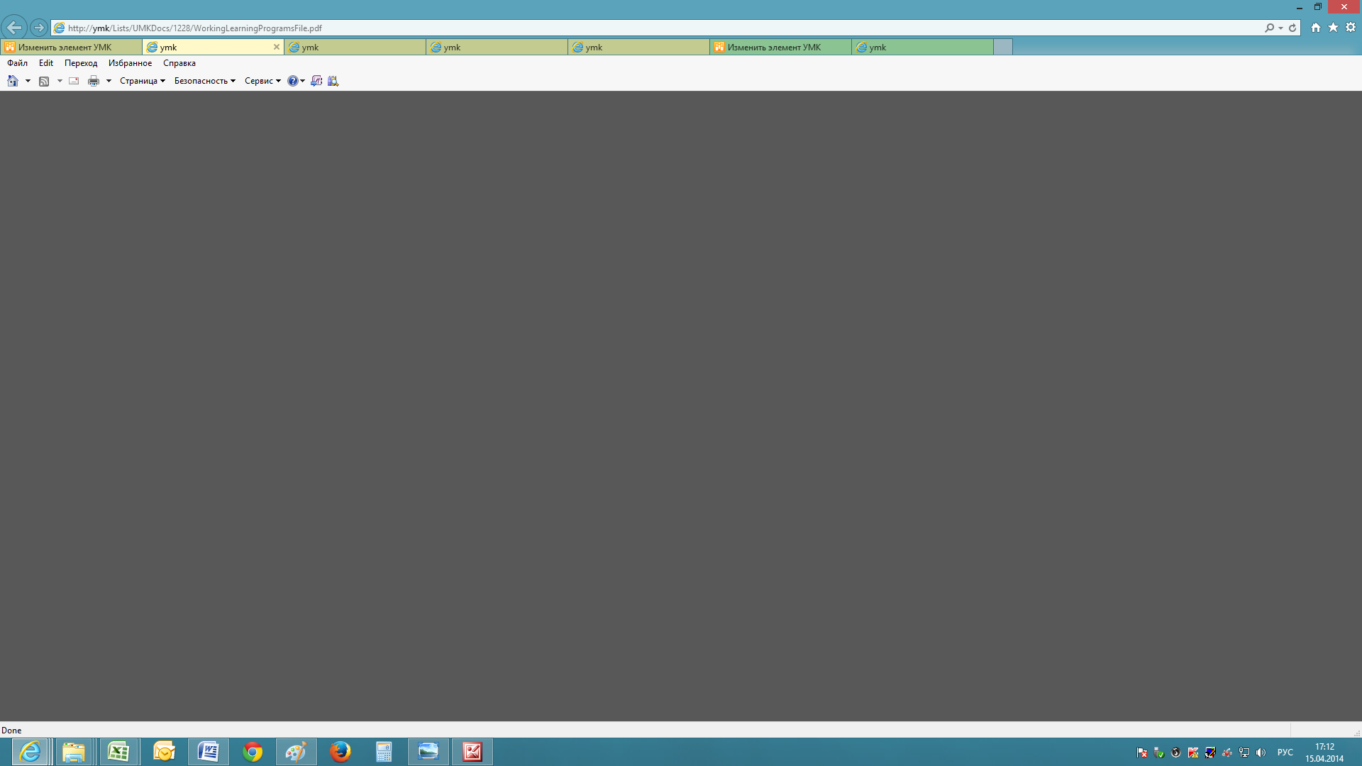
Task: Close the active ymk tab
Action: (x=277, y=47)
